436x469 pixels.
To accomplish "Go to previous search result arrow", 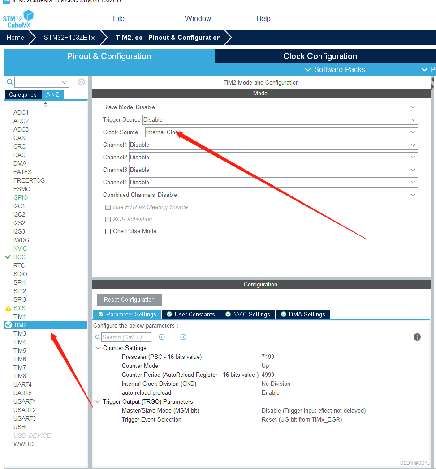I will click(x=162, y=337).
